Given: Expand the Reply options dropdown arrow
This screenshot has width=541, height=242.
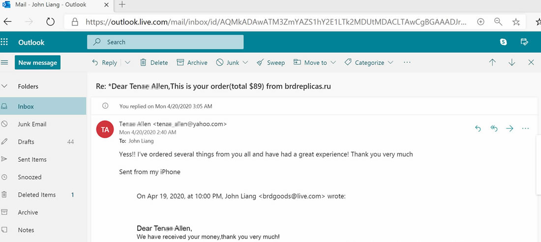Looking at the screenshot, I should 128,62.
